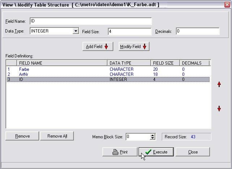Viewport: 232px width, 169px height.
Task: Open the Data Type dropdown
Action: (76, 31)
